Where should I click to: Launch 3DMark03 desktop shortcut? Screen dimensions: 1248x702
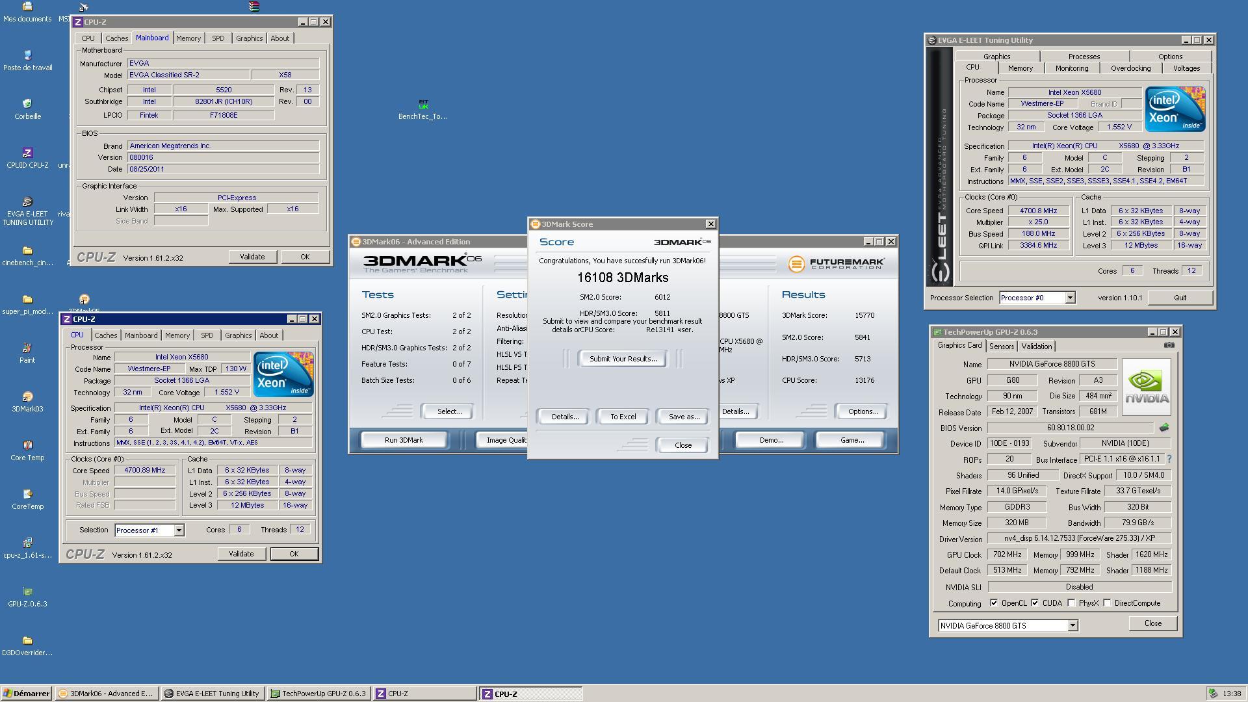pyautogui.click(x=27, y=402)
